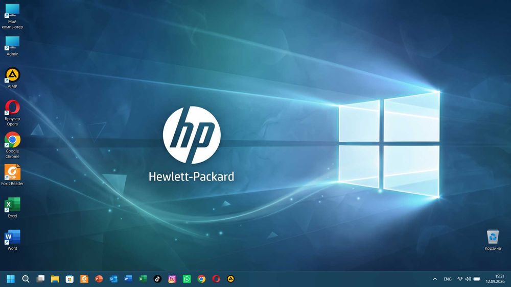Switch the ENG input language indicator
The height and width of the screenshot is (287, 511).
point(448,279)
